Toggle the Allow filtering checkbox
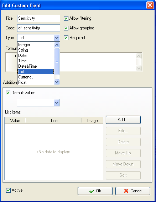156x202 pixels. [x=66, y=18]
